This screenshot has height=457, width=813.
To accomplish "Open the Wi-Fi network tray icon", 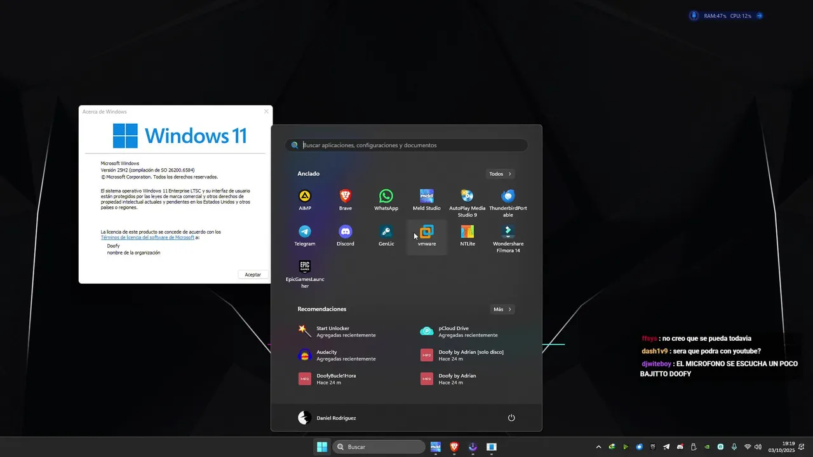I will [x=748, y=447].
